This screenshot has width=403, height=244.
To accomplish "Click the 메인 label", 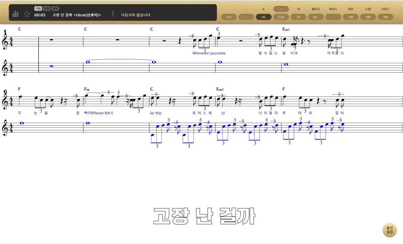I will point(350,9).
